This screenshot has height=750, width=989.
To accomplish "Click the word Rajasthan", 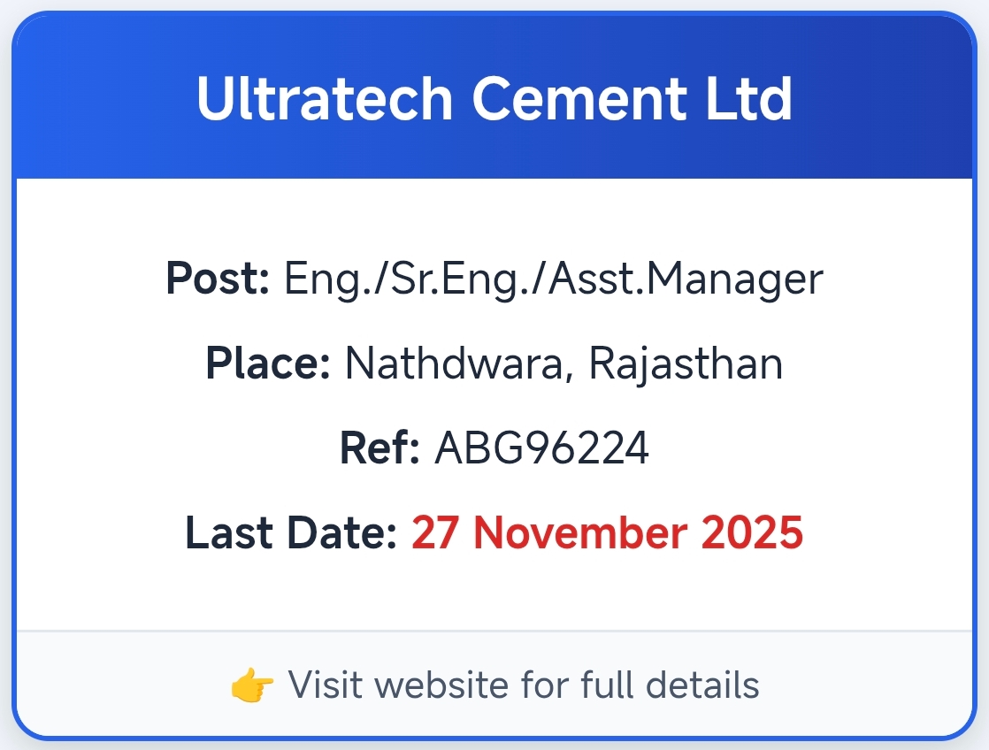I will coord(686,364).
